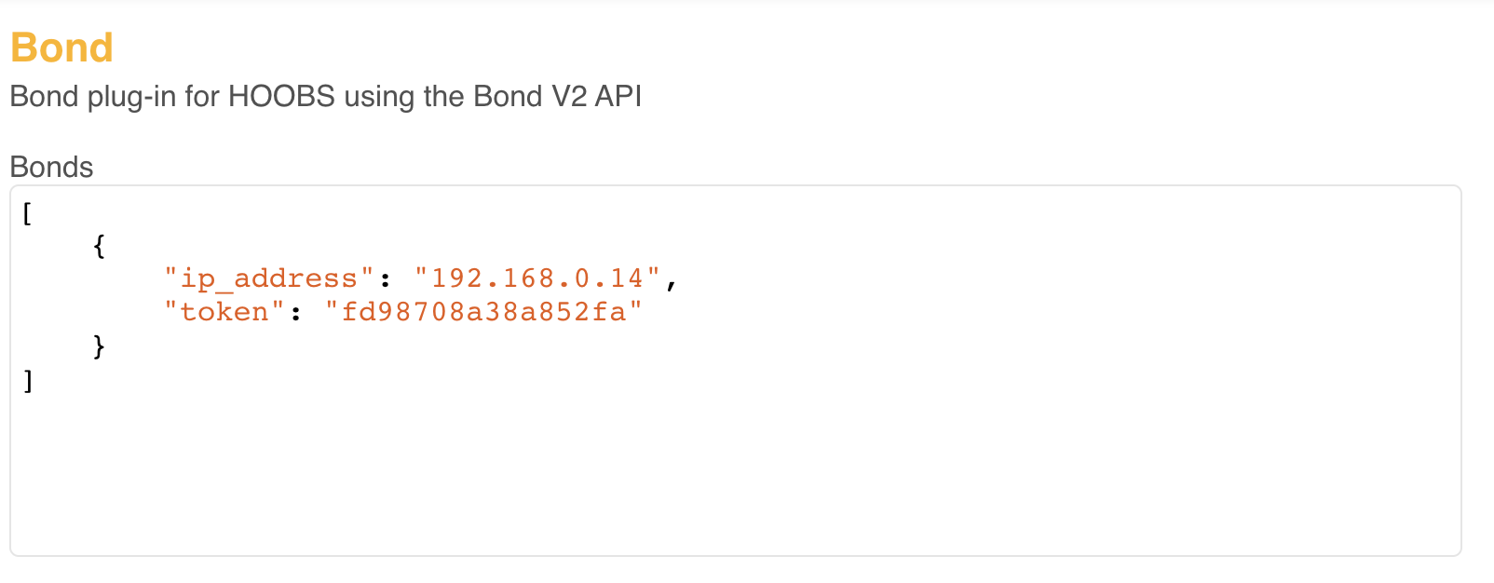Click the "Bonds" field label
Image resolution: width=1494 pixels, height=583 pixels.
[x=51, y=167]
